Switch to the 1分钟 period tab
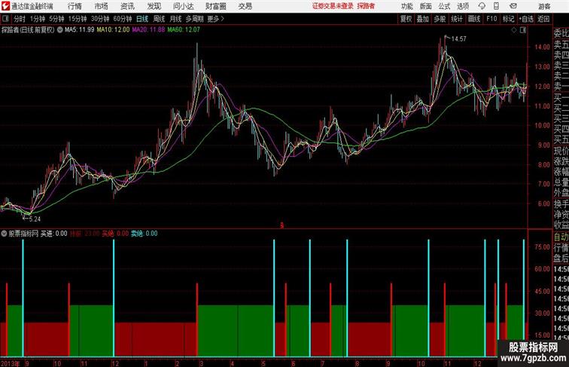 click(x=38, y=19)
